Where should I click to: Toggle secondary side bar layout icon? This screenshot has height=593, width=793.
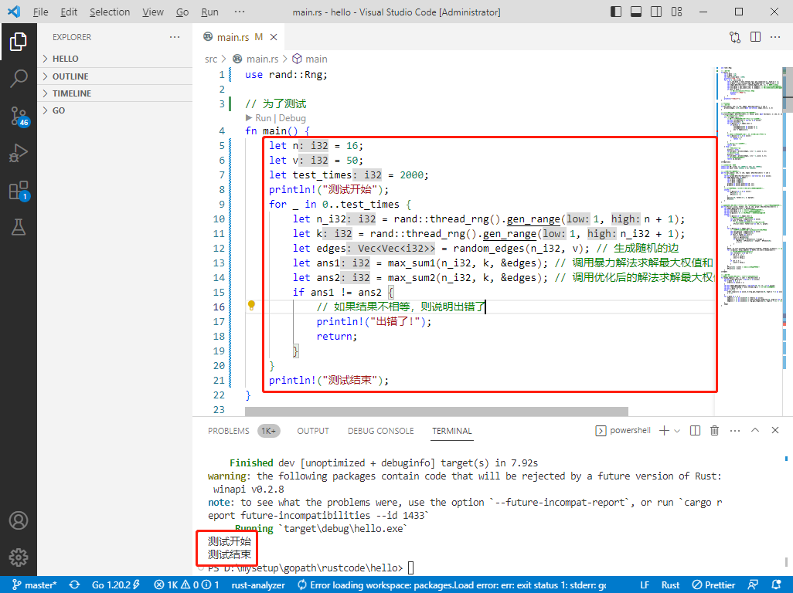pyautogui.click(x=656, y=12)
